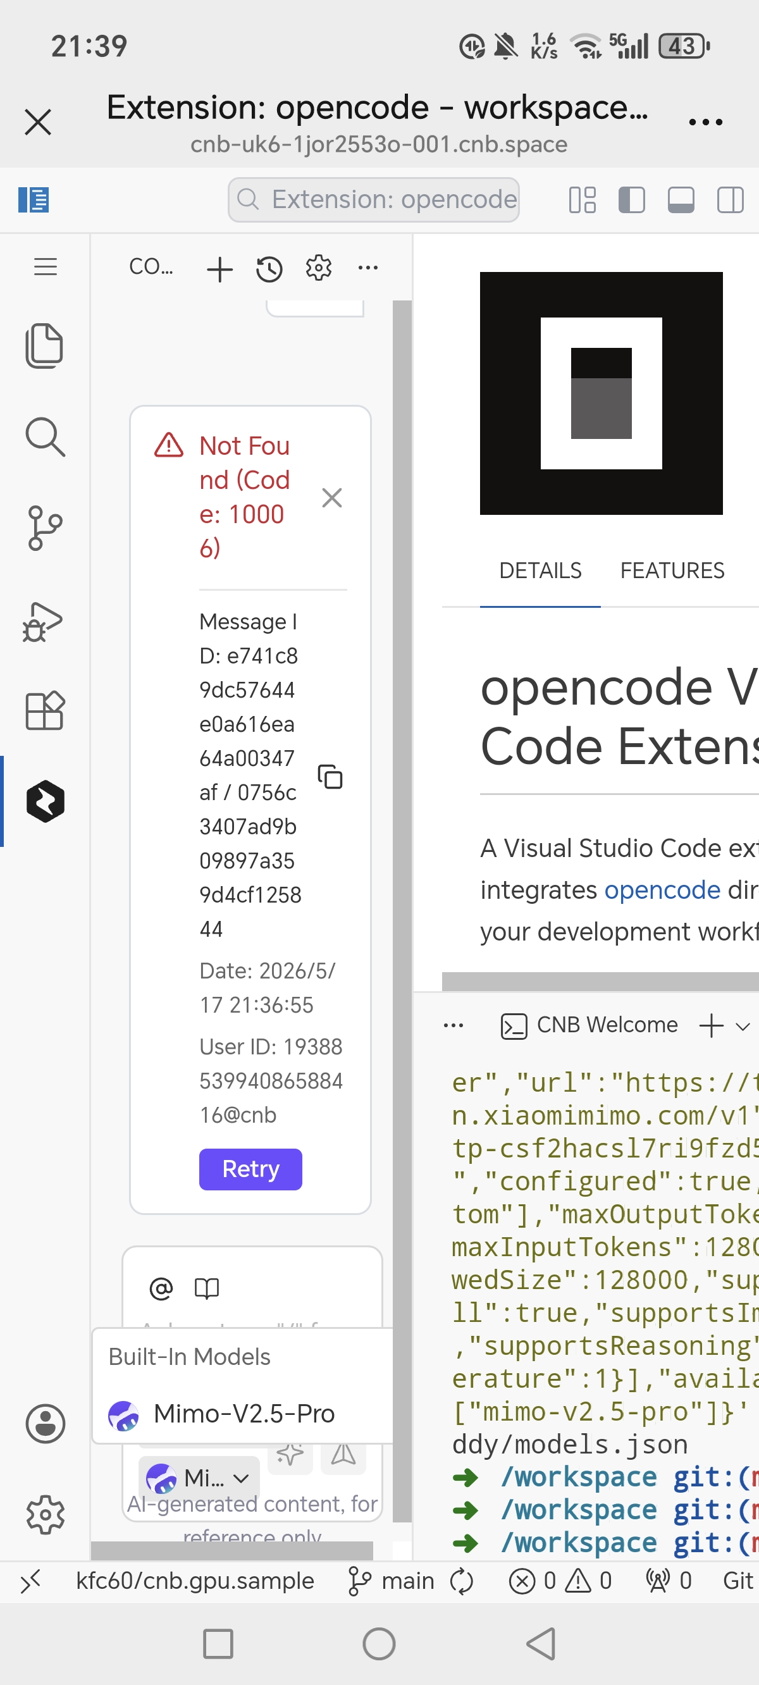
Task: Toggle the blue sidebar panel icon
Action: pos(34,199)
